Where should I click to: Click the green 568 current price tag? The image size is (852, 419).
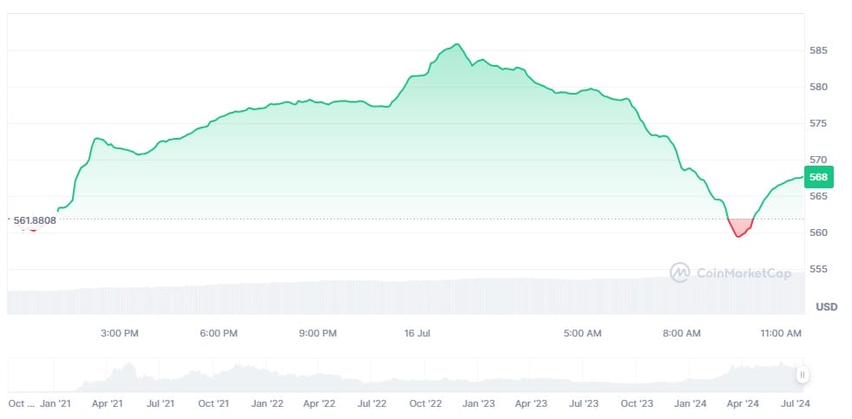click(x=818, y=177)
